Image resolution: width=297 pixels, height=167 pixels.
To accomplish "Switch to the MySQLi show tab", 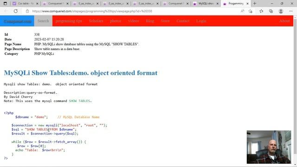I will 206,4.
